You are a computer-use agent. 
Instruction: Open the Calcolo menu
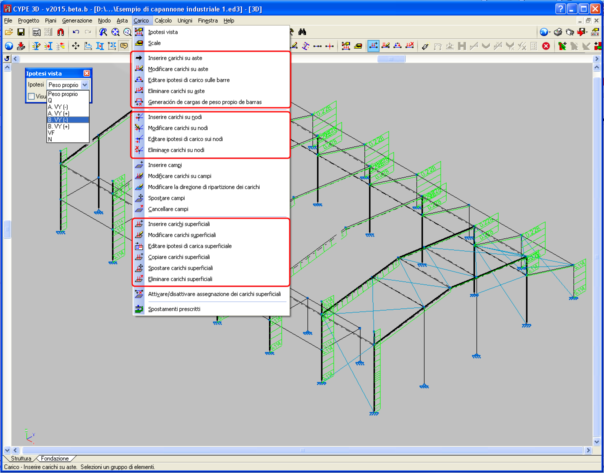tap(163, 20)
